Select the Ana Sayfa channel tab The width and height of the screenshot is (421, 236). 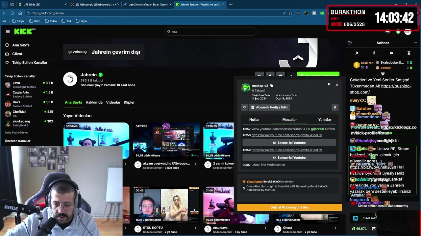(73, 102)
